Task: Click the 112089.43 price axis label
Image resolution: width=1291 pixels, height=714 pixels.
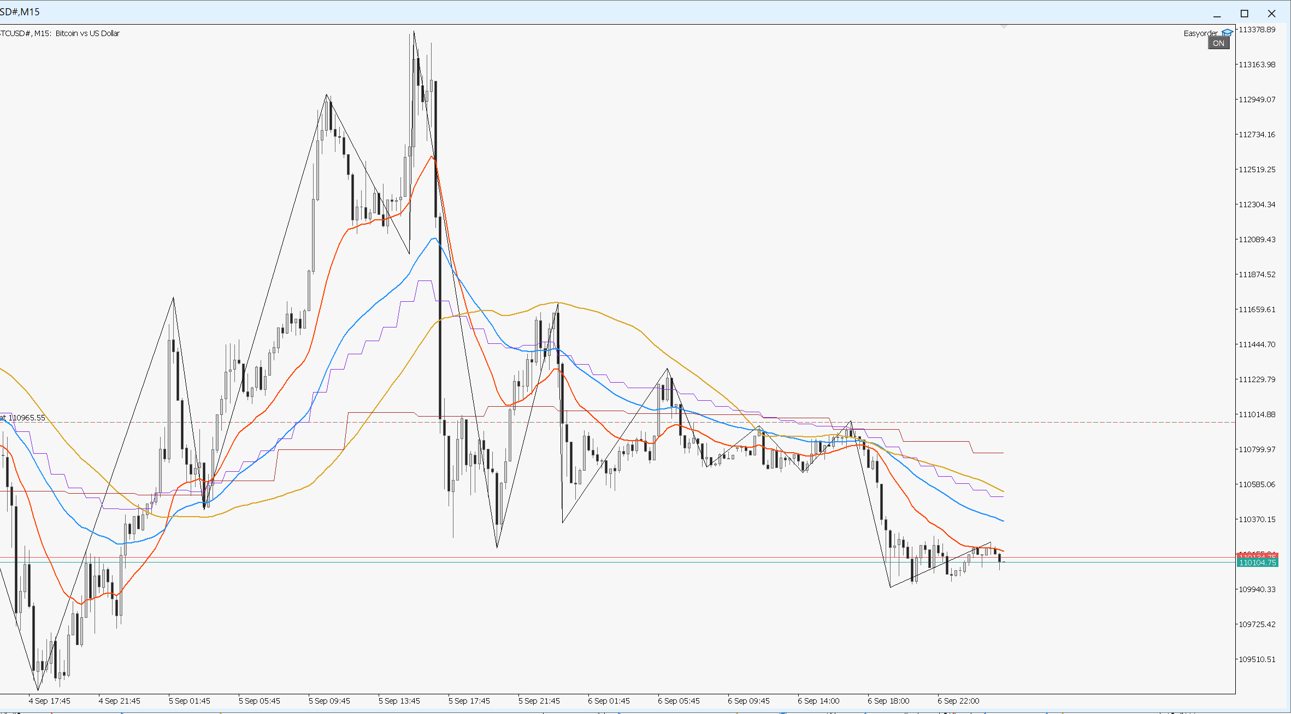Action: pos(1257,239)
